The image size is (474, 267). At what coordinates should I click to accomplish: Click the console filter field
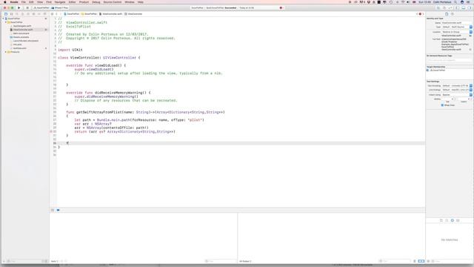(395, 261)
